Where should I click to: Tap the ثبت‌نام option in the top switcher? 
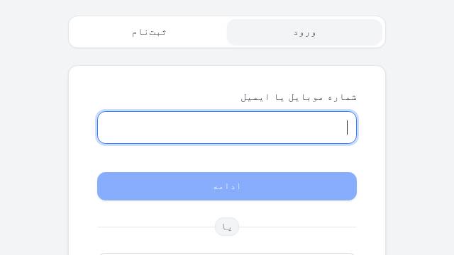point(149,32)
